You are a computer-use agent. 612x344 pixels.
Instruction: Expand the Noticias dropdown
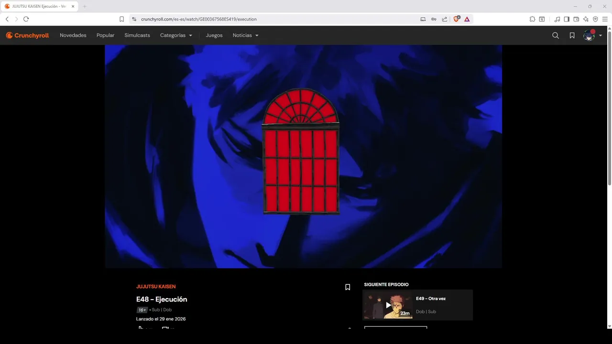point(245,35)
